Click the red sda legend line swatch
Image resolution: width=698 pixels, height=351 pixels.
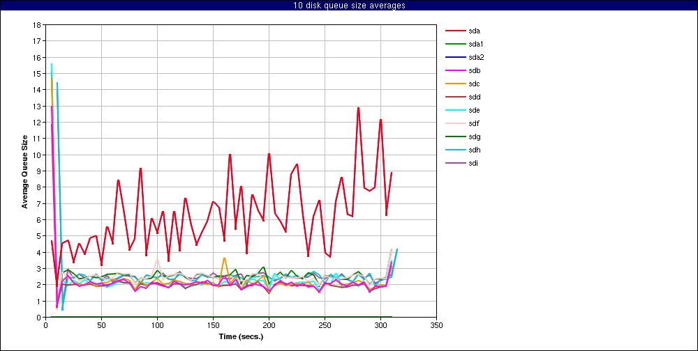click(x=454, y=31)
